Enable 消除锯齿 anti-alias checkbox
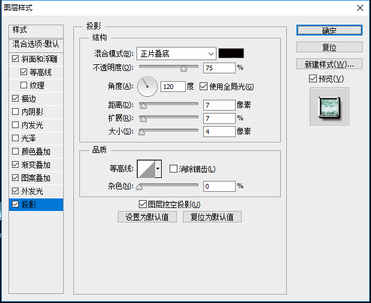The width and height of the screenshot is (371, 303). (x=174, y=169)
